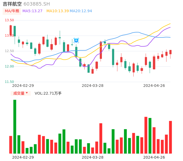Image resolution: width=183 pixels, height=161 pixels.
Task: Select the rightmost red volume bar
Action: (170, 137)
